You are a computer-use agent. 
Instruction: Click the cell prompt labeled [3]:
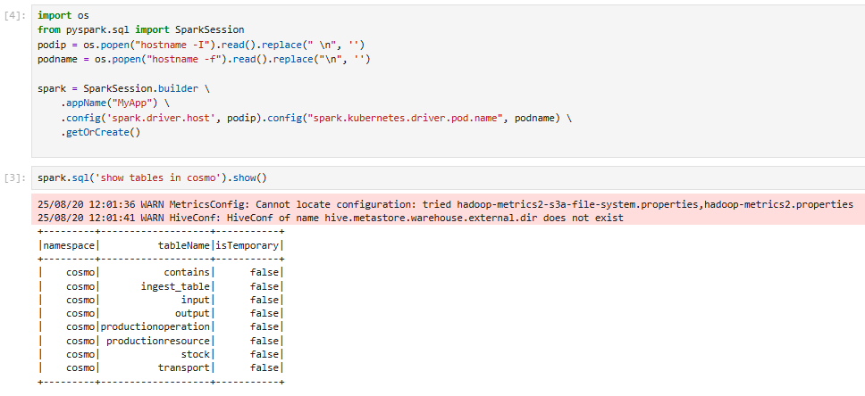tap(14, 177)
